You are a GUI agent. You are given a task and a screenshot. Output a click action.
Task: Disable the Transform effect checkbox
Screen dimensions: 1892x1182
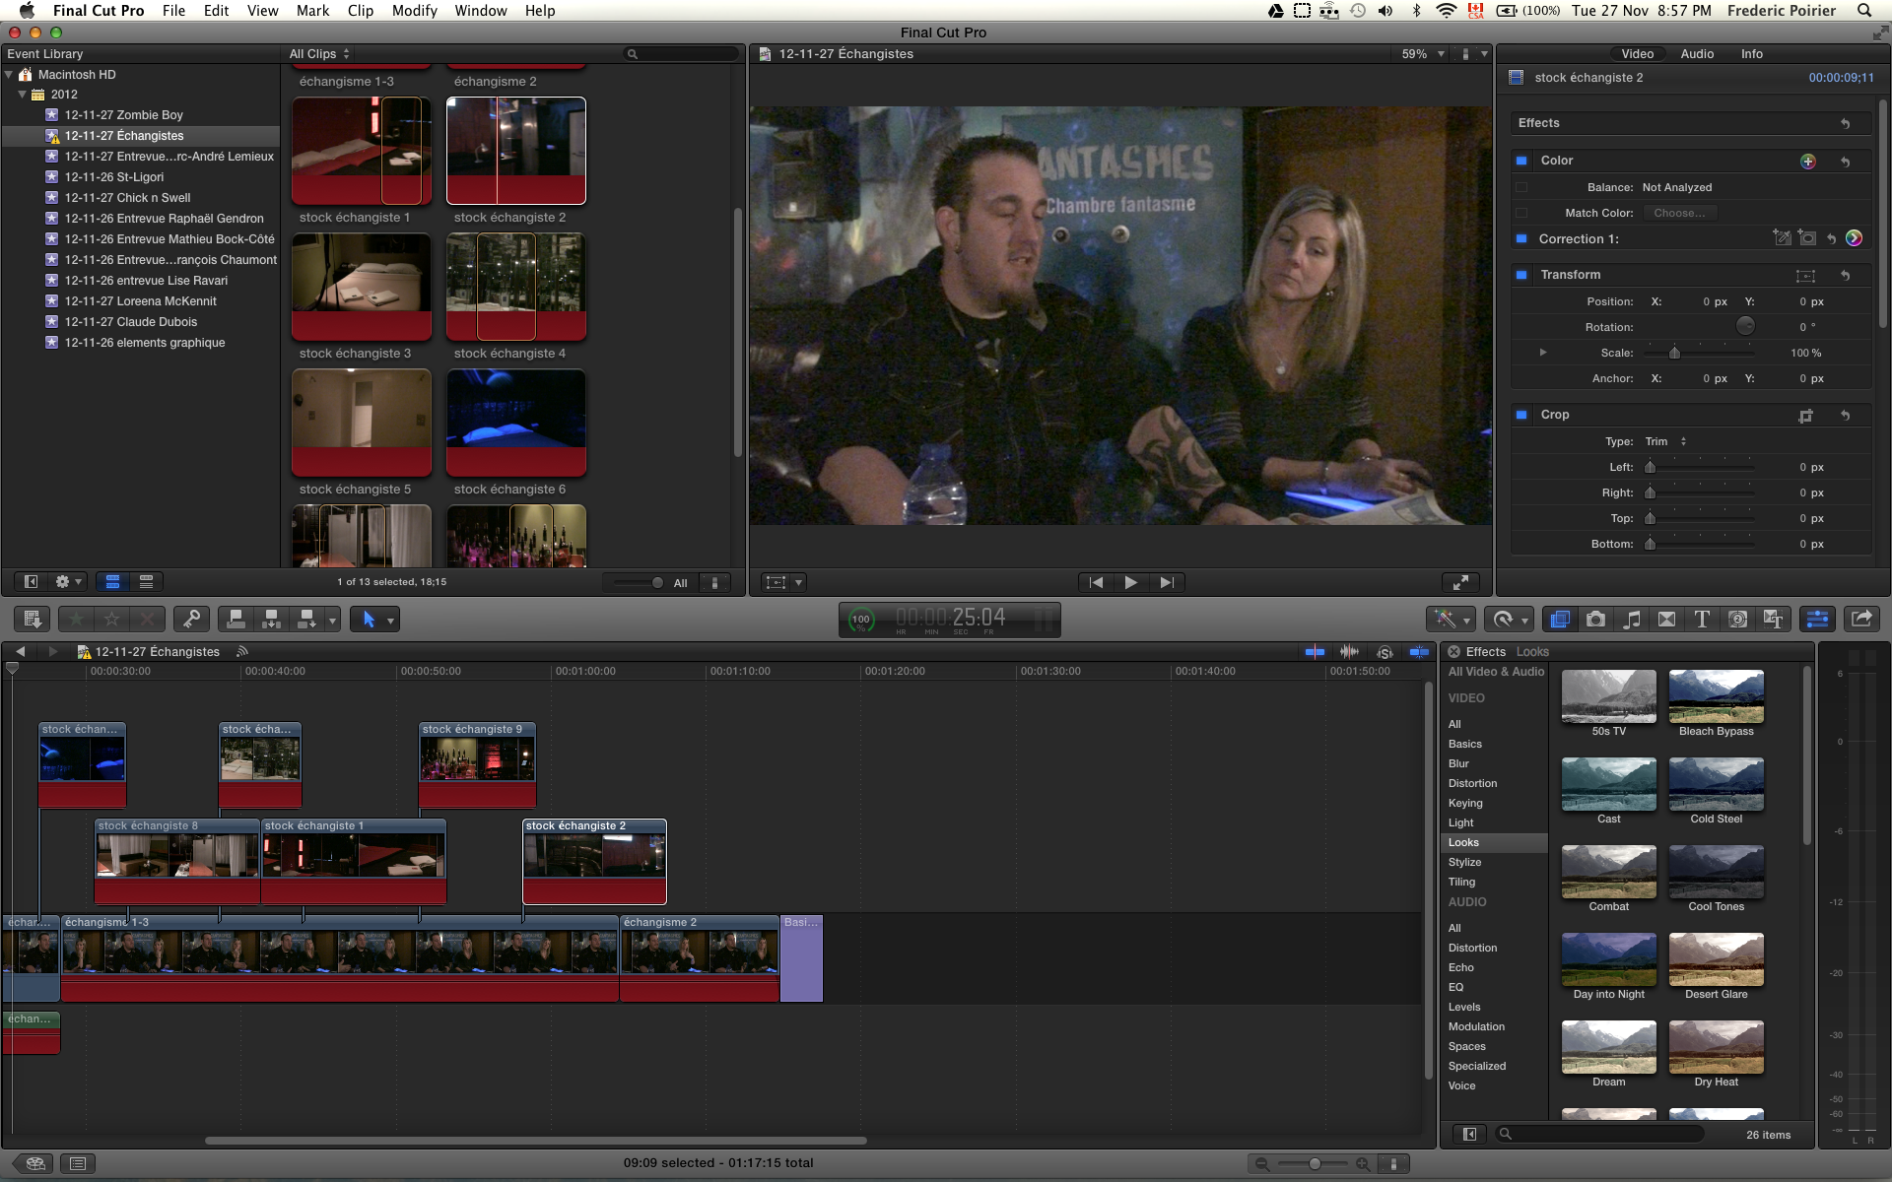tap(1521, 275)
